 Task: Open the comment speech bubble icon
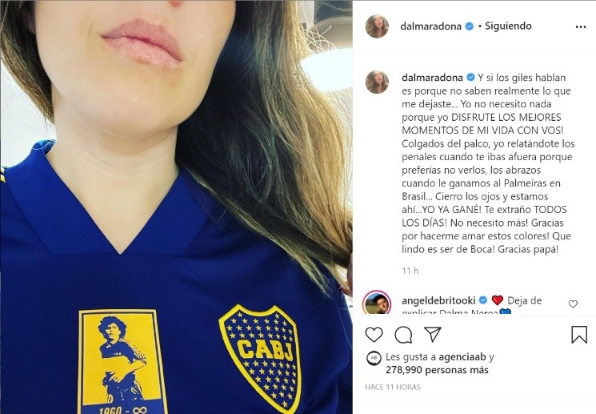coord(403,335)
